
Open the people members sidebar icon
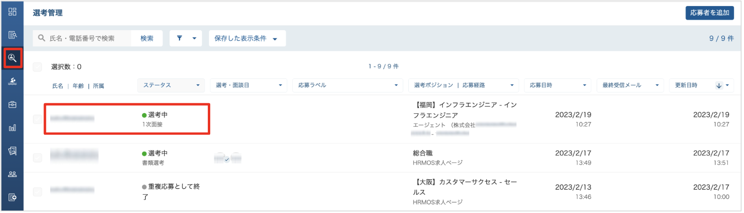pyautogui.click(x=12, y=174)
